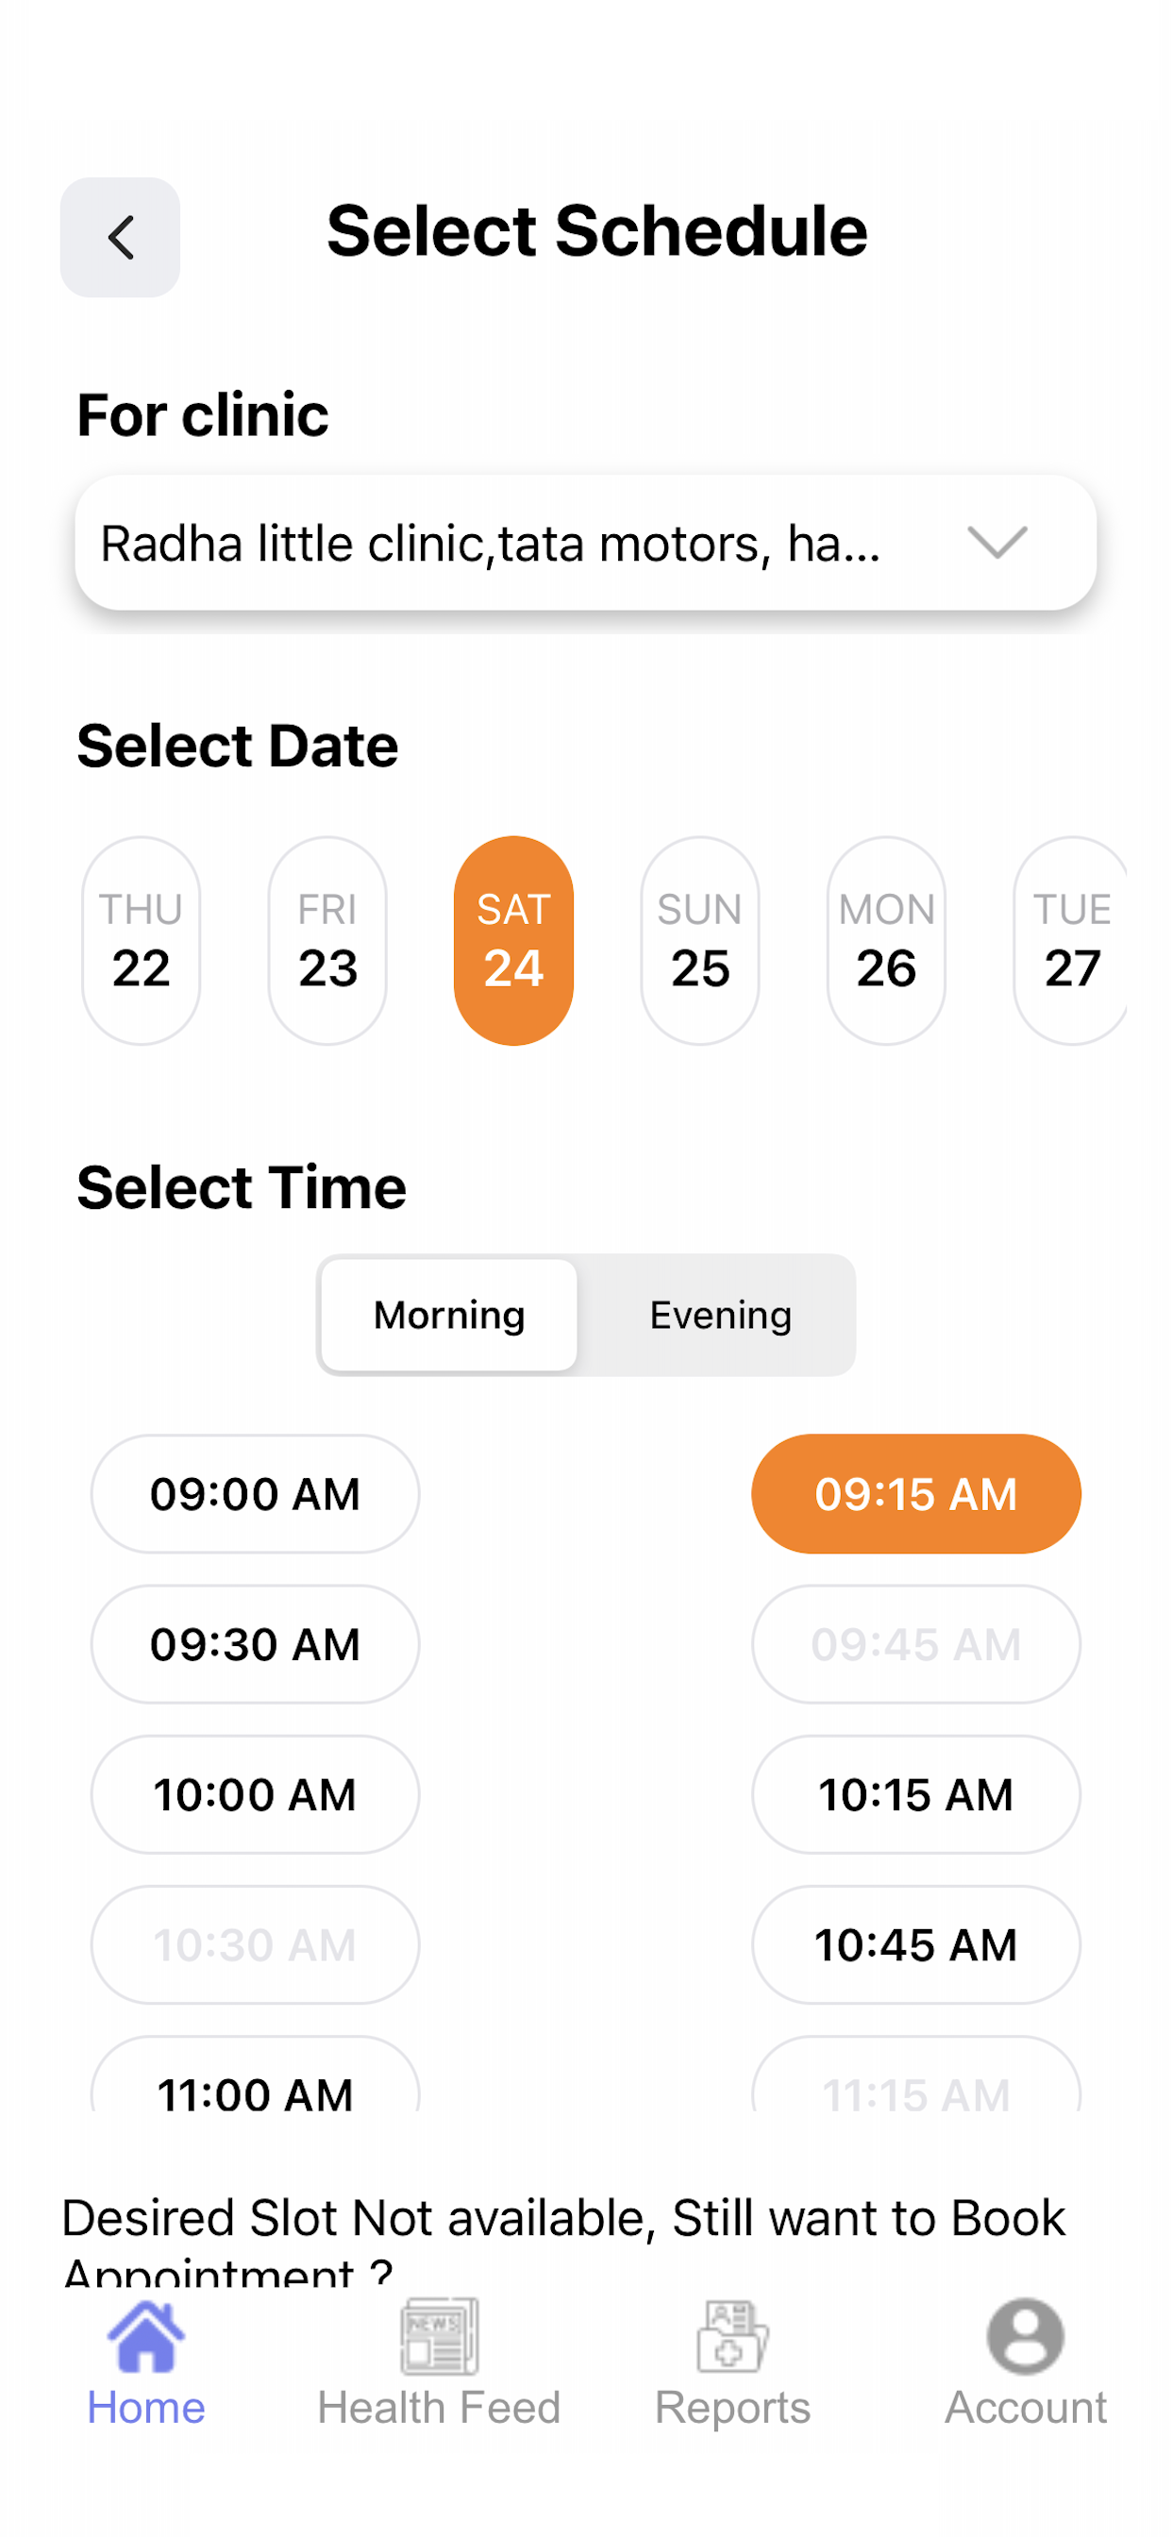Switch to the Evening time slots
The width and height of the screenshot is (1172, 2537).
coord(720,1315)
